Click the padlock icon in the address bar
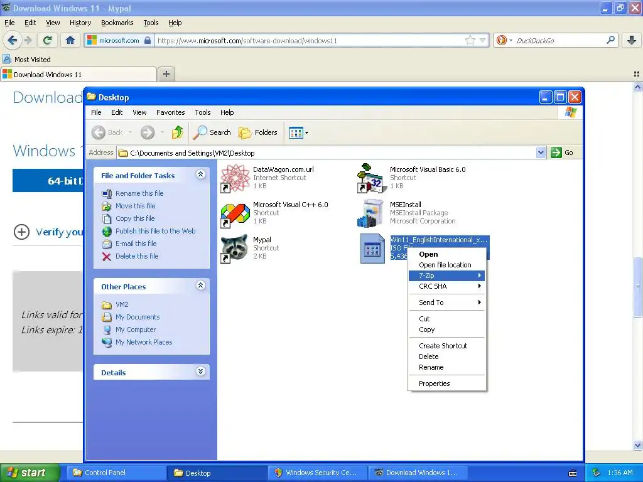Viewport: 643px width, 482px height. click(x=148, y=40)
